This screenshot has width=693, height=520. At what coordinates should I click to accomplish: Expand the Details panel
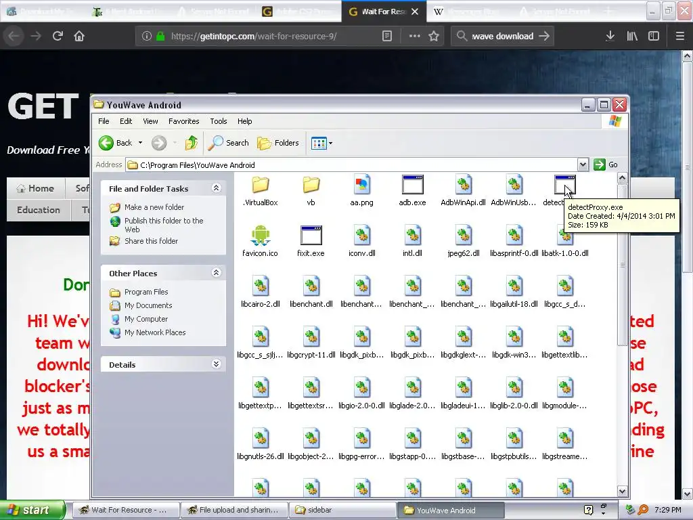216,364
